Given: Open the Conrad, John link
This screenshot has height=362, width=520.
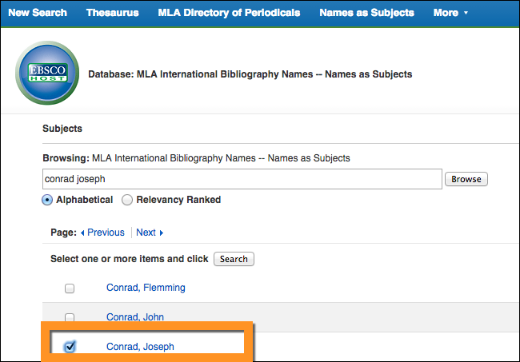Looking at the screenshot, I should [135, 317].
